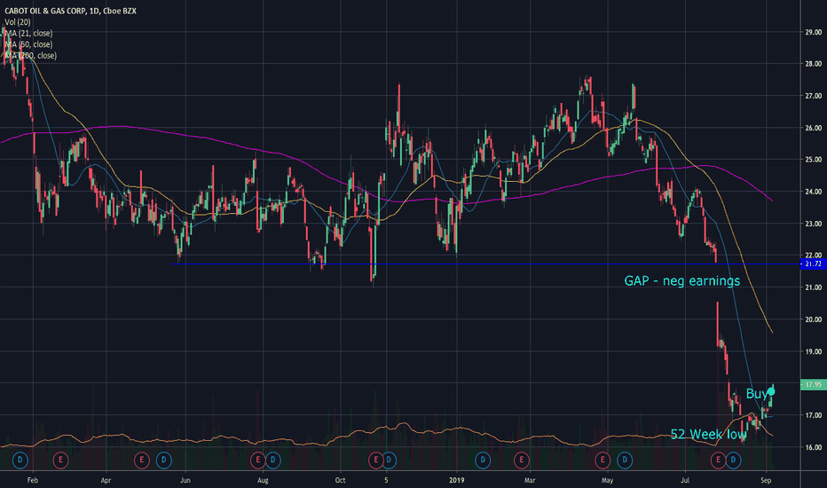Click the 25.00 price axis label
The height and width of the screenshot is (488, 827).
(813, 160)
